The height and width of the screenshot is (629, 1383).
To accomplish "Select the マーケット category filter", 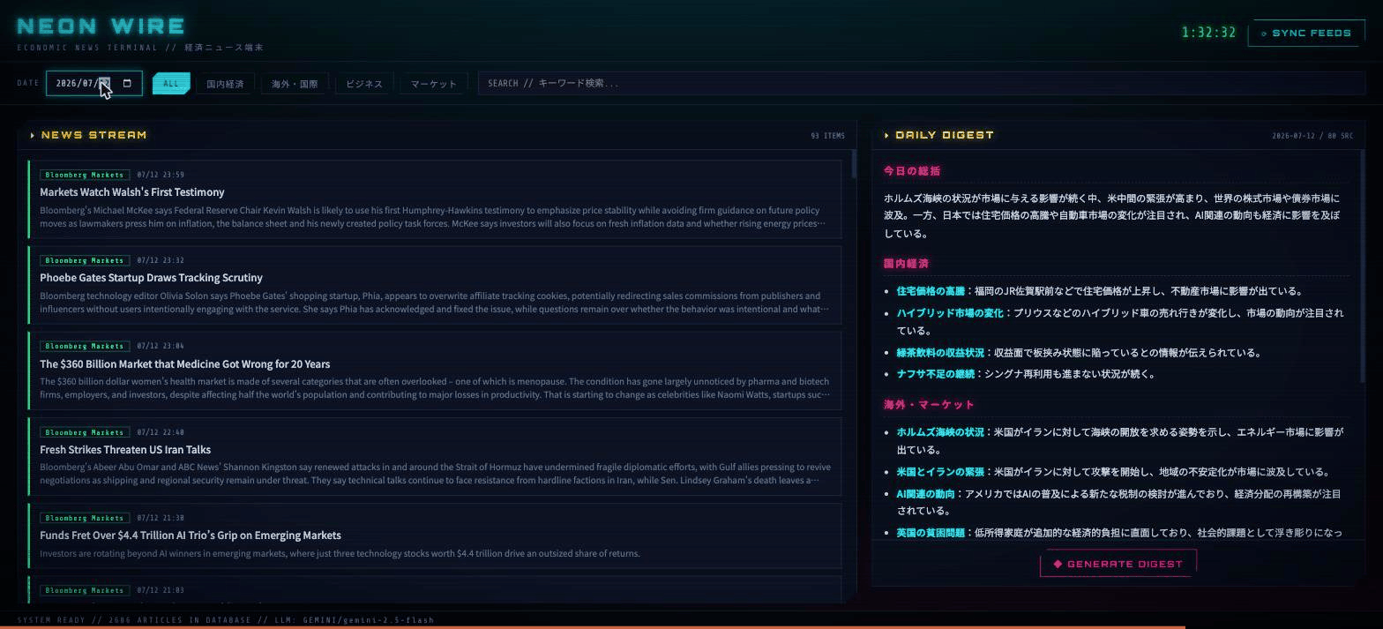I will tap(434, 84).
